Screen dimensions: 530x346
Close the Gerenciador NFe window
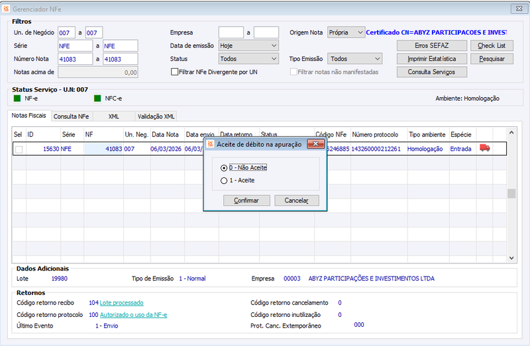[519, 9]
